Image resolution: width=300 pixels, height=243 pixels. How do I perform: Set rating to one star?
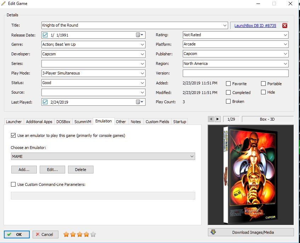pos(66,234)
